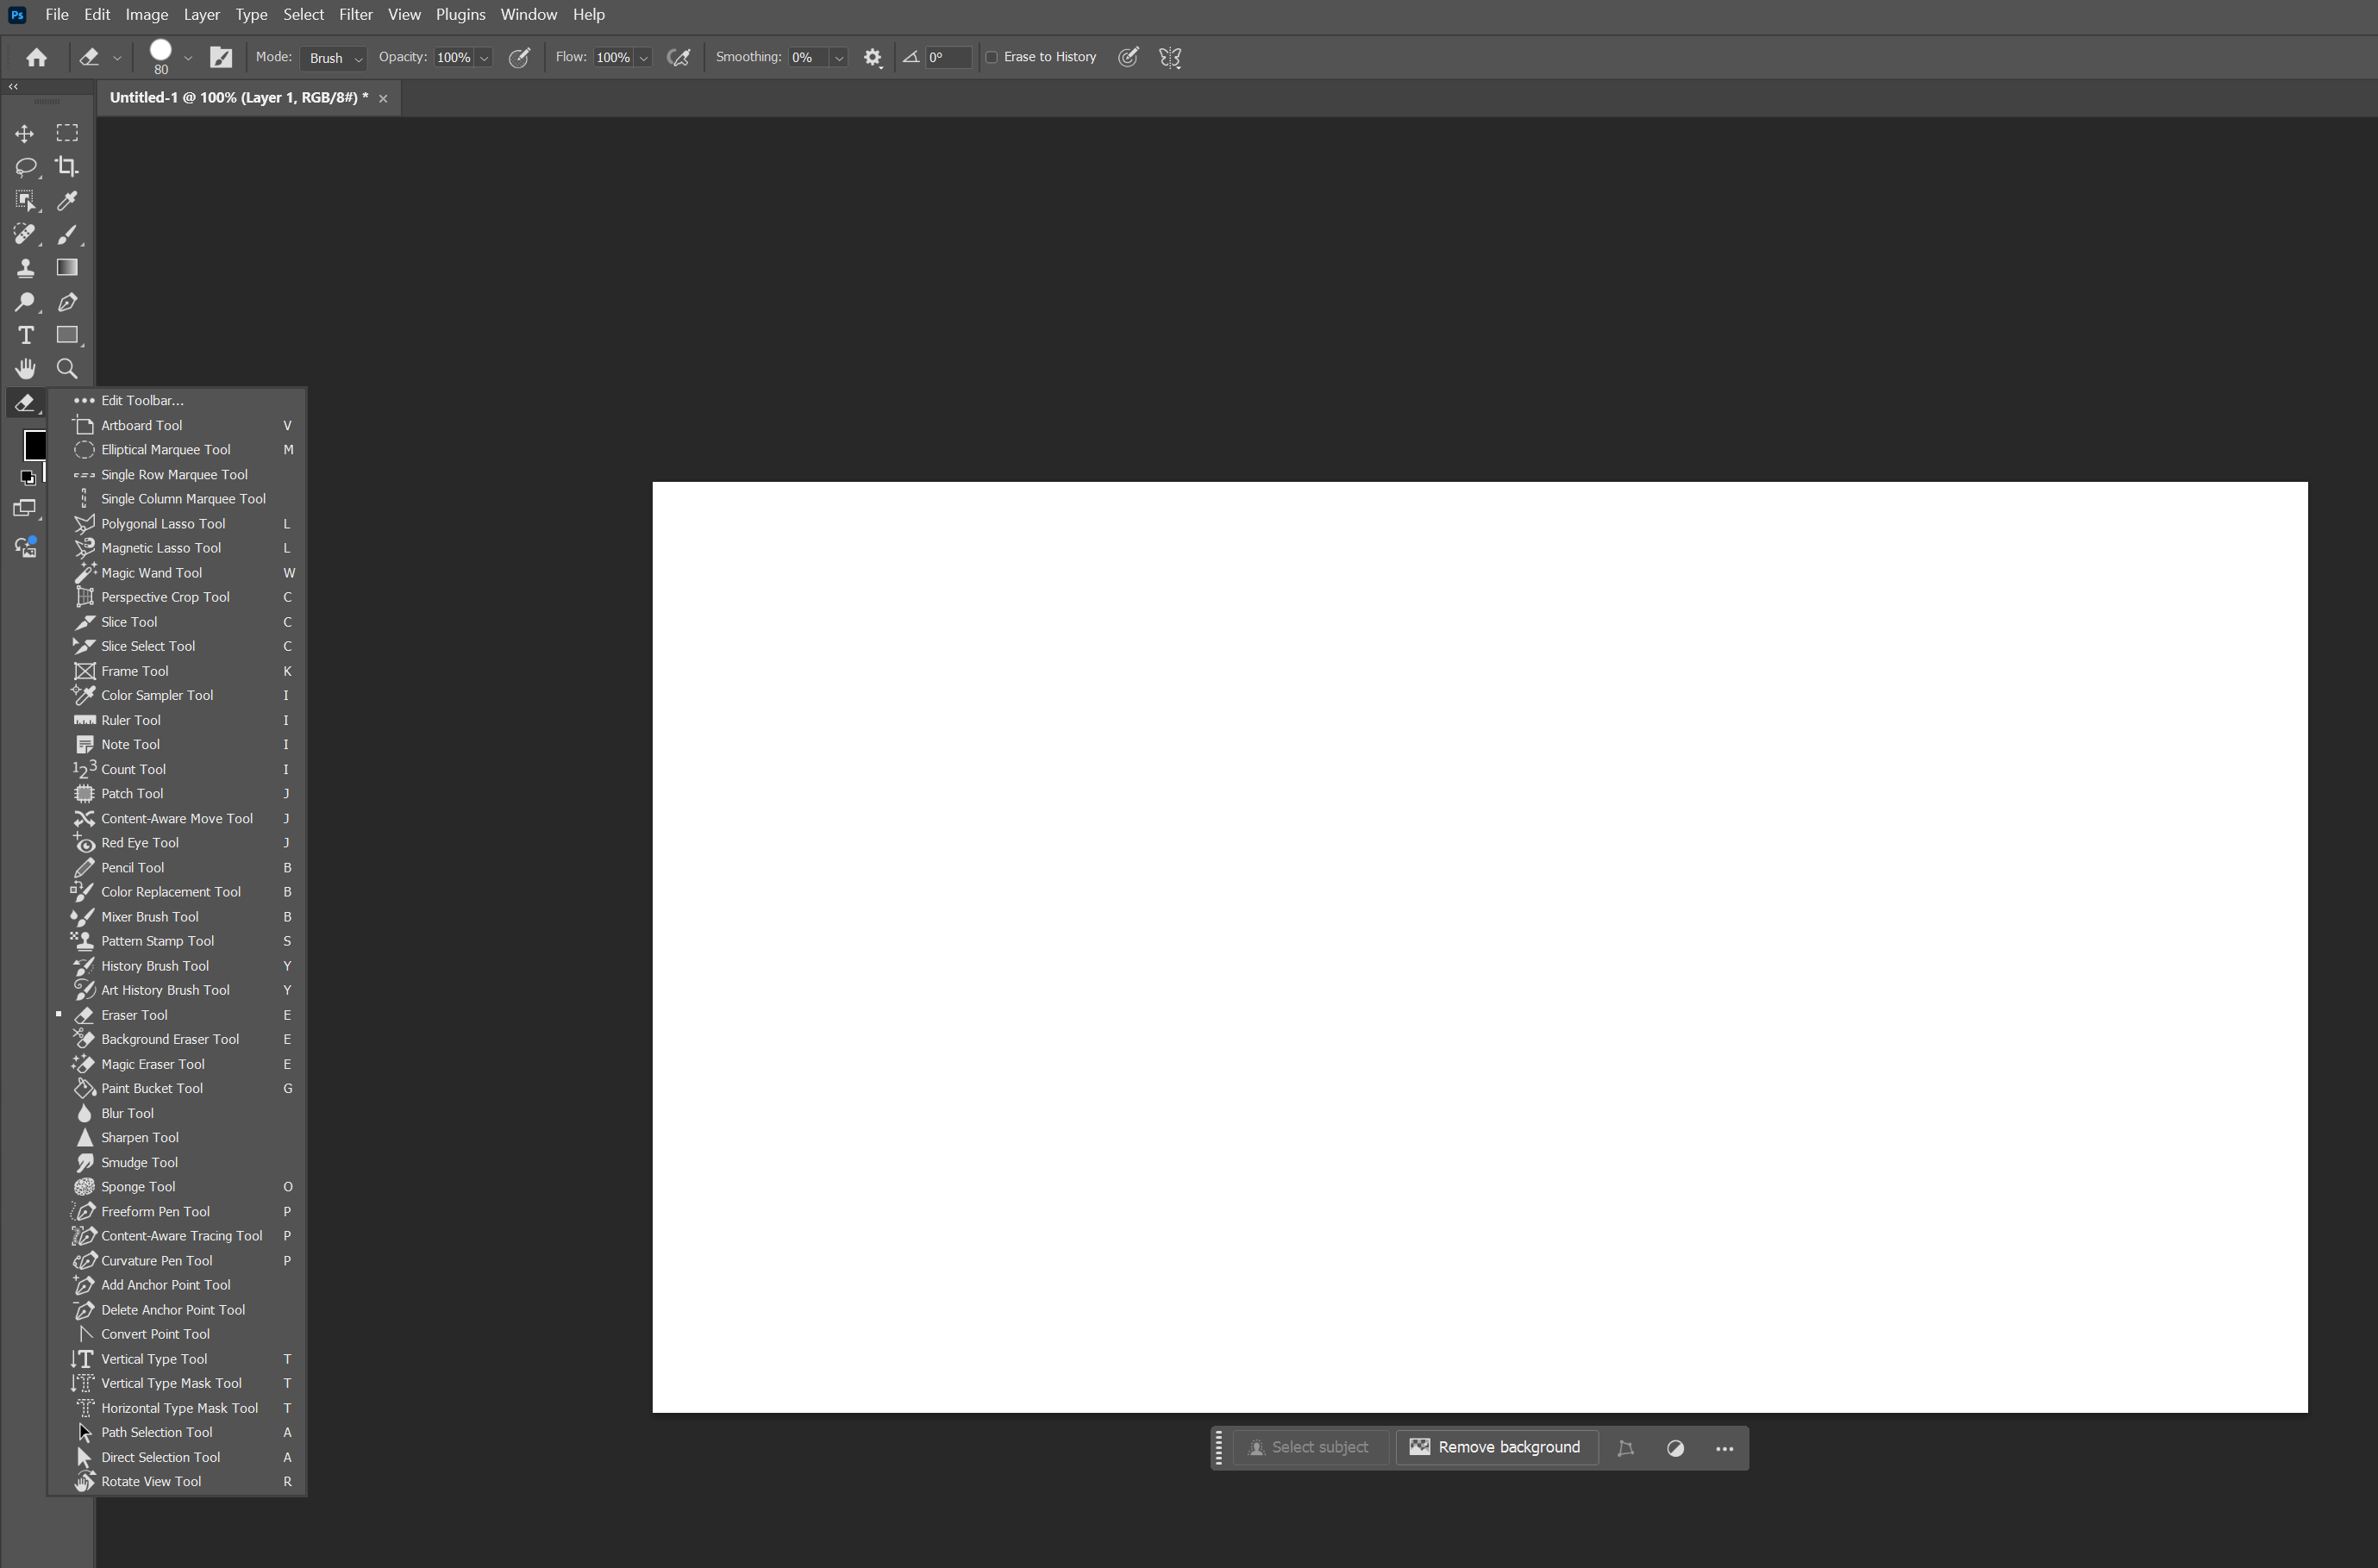Viewport: 2378px width, 1568px height.
Task: Open the Image menu
Action: 147,14
